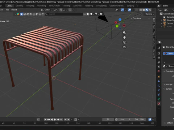Switch perspective/orthographic grid icon

coord(124,47)
